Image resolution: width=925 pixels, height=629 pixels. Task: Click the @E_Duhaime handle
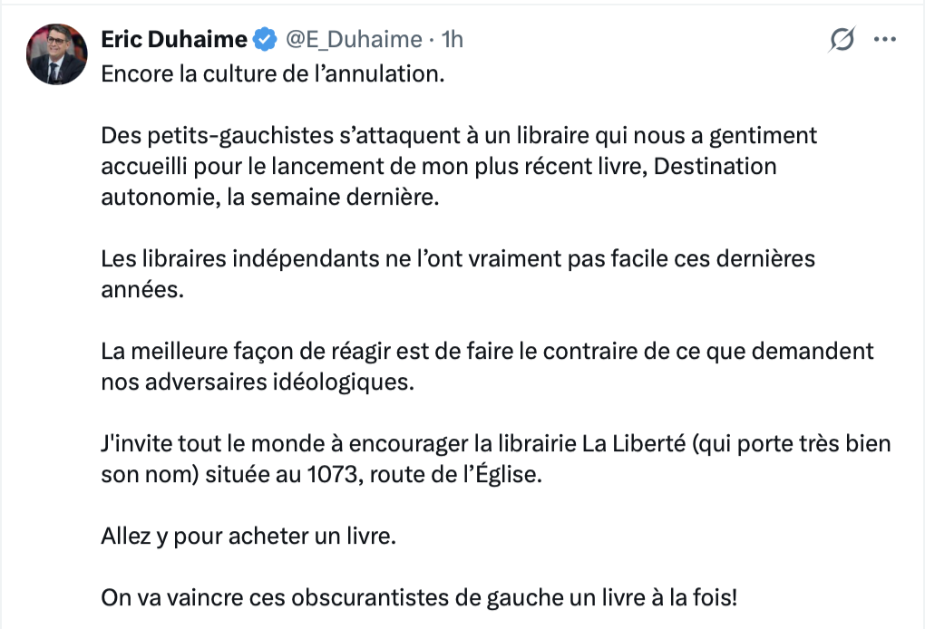coord(354,39)
